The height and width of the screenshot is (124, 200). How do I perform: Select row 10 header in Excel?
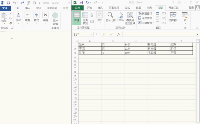click(x=75, y=79)
